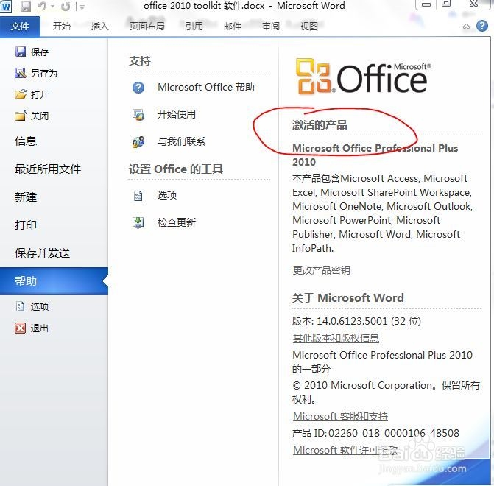494x486 pixels.
Task: Open the 文件 (File) tab
Action: coord(20,27)
